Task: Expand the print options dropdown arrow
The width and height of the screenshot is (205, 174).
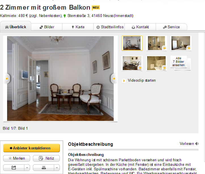Action: click(57, 168)
